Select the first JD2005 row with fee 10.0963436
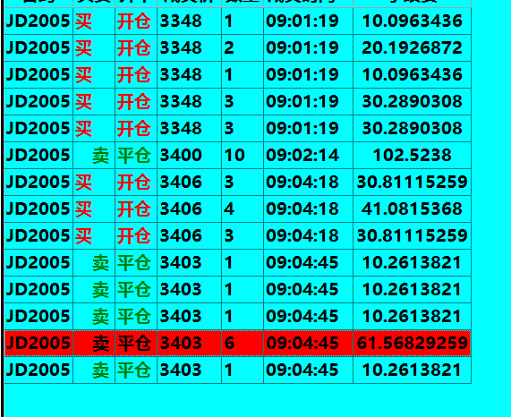Image resolution: width=511 pixels, height=417 pixels. click(237, 21)
